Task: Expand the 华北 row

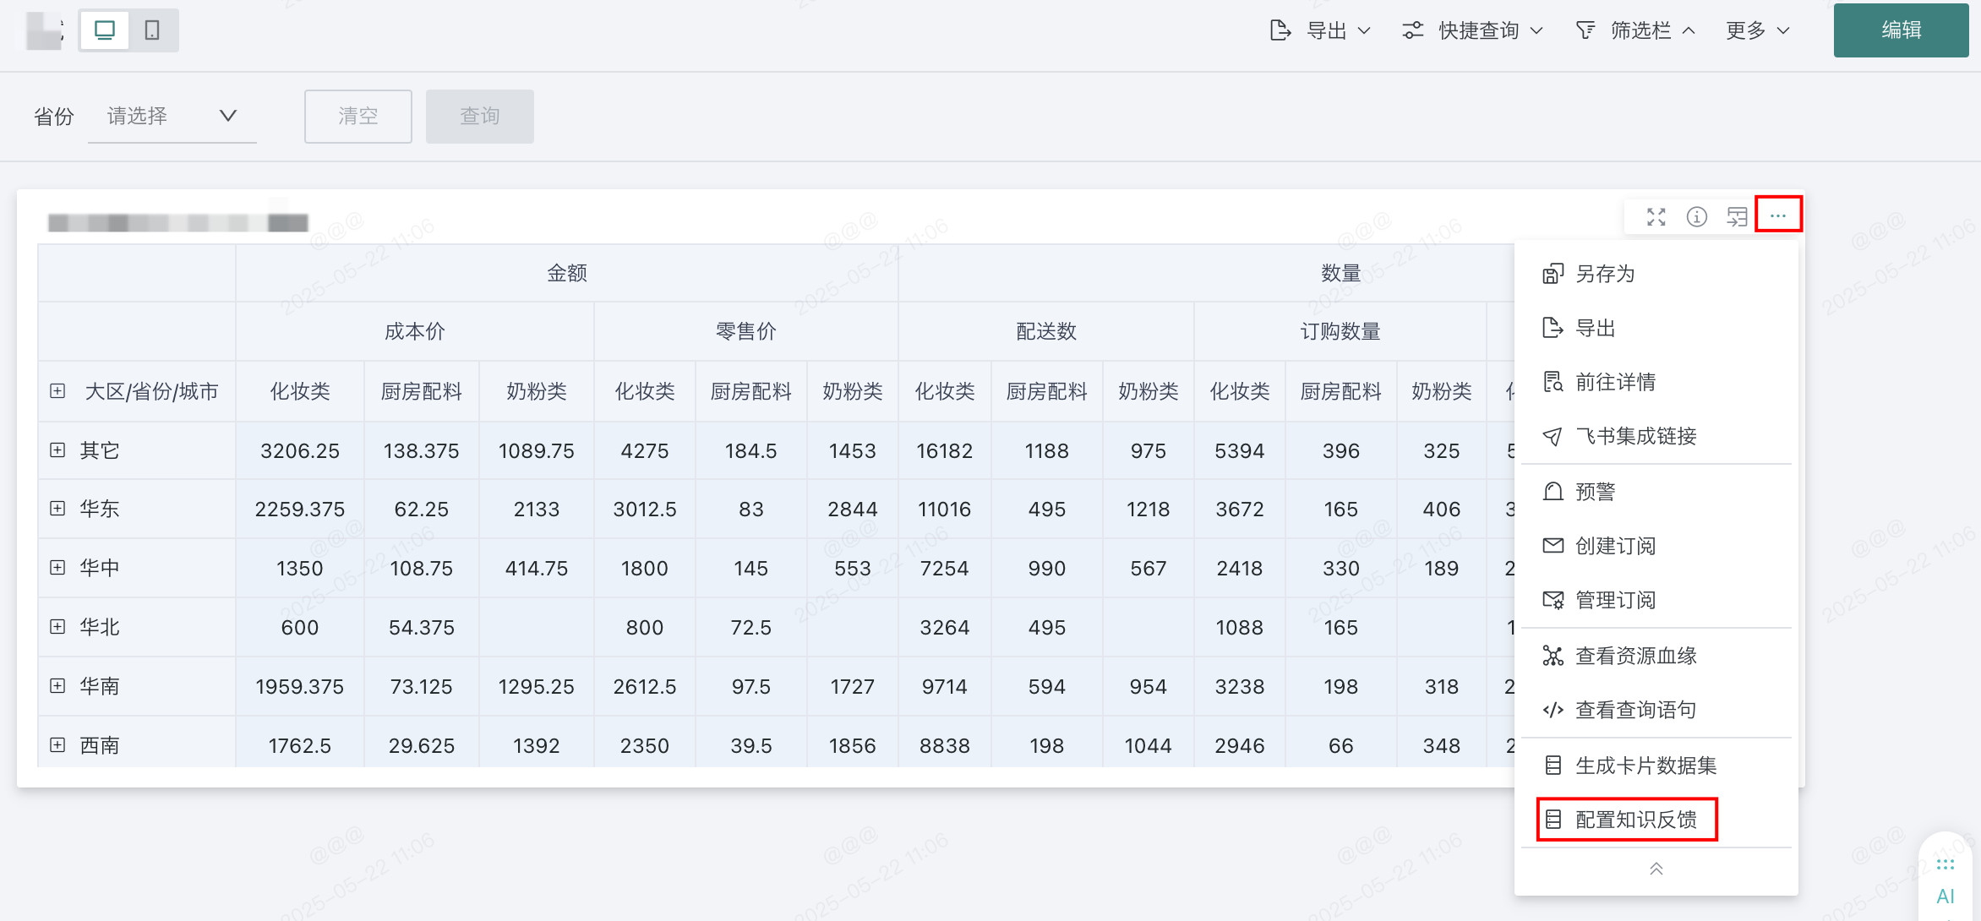Action: 57,626
